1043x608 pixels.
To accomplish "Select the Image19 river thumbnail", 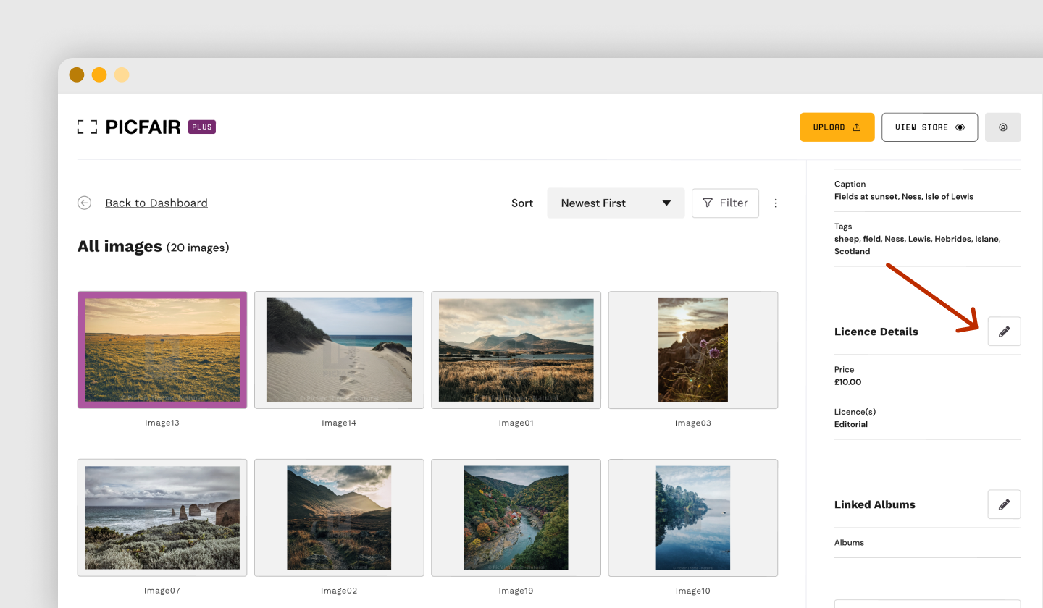I will (516, 518).
